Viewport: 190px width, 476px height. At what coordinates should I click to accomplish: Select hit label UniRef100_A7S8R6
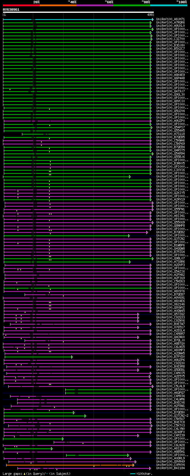click(170, 262)
